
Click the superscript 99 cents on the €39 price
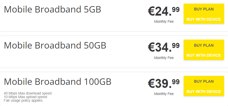(176, 82)
